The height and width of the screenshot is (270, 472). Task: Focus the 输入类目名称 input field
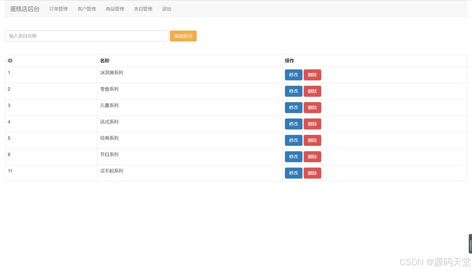tap(87, 36)
